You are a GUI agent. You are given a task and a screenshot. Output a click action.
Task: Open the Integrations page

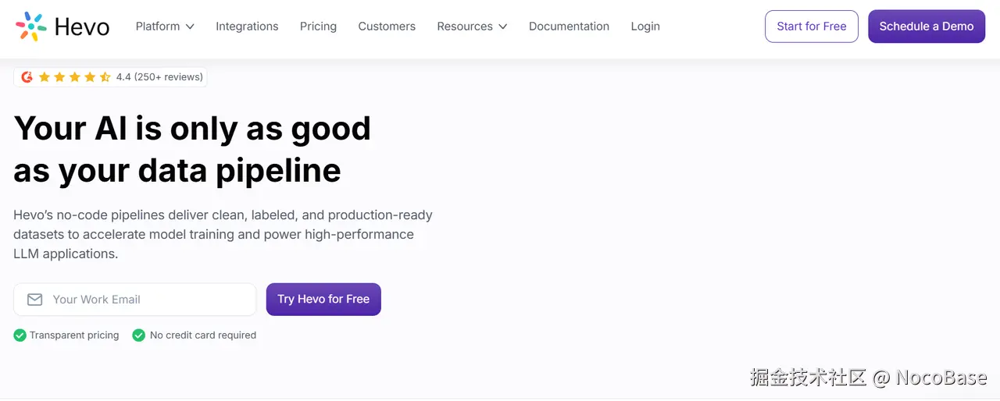point(247,27)
